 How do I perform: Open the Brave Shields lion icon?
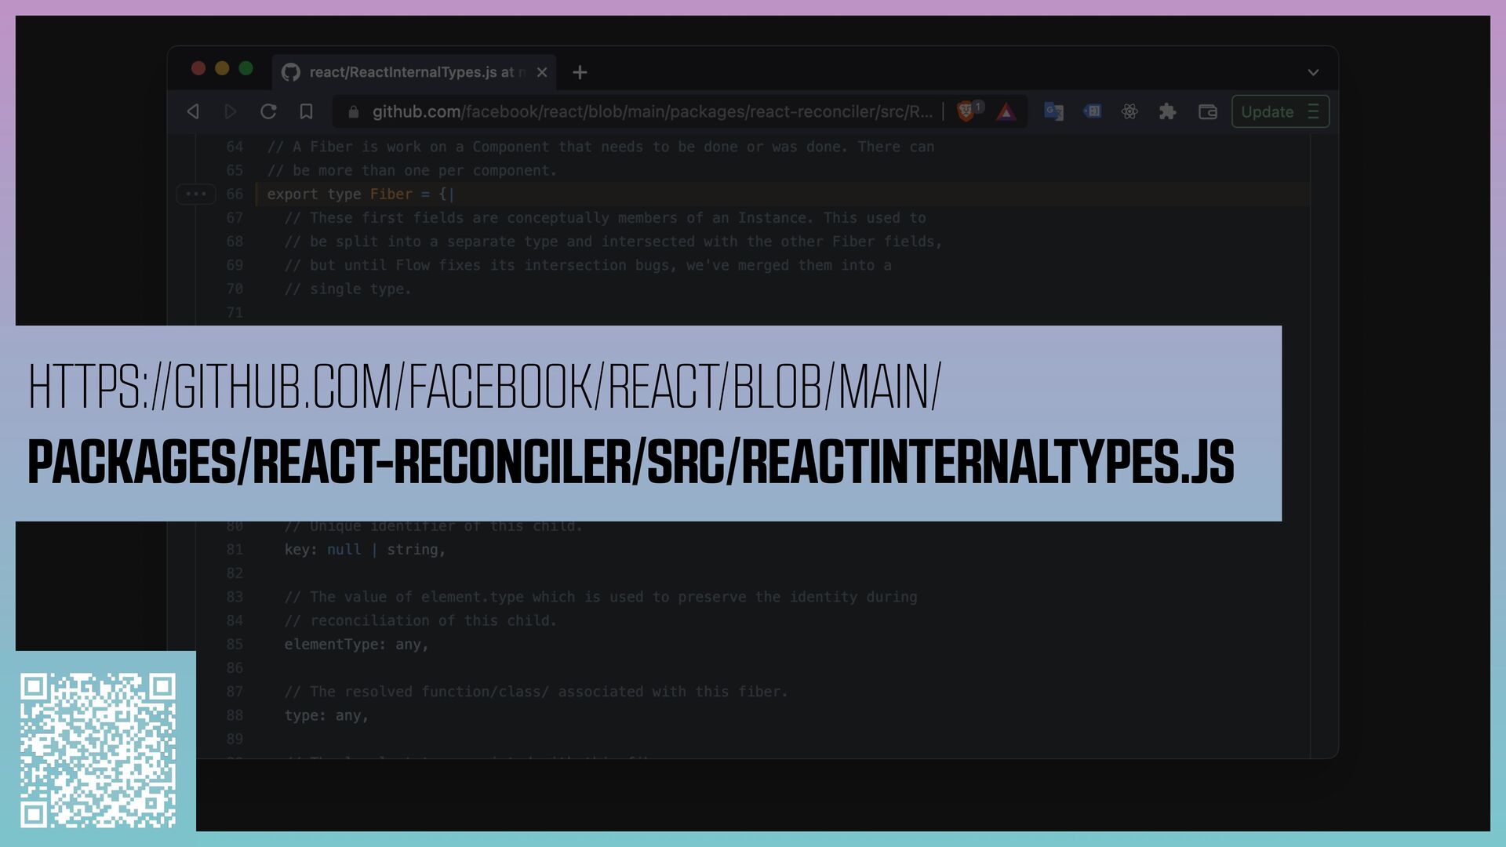tap(966, 111)
